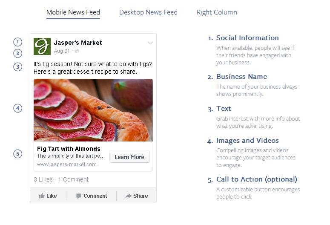Switch to the Desktop News Feed tab

point(148,12)
